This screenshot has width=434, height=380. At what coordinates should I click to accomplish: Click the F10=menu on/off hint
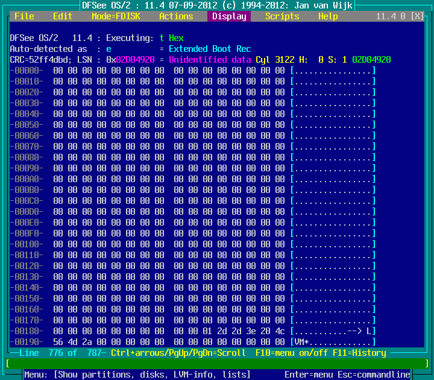pos(289,353)
